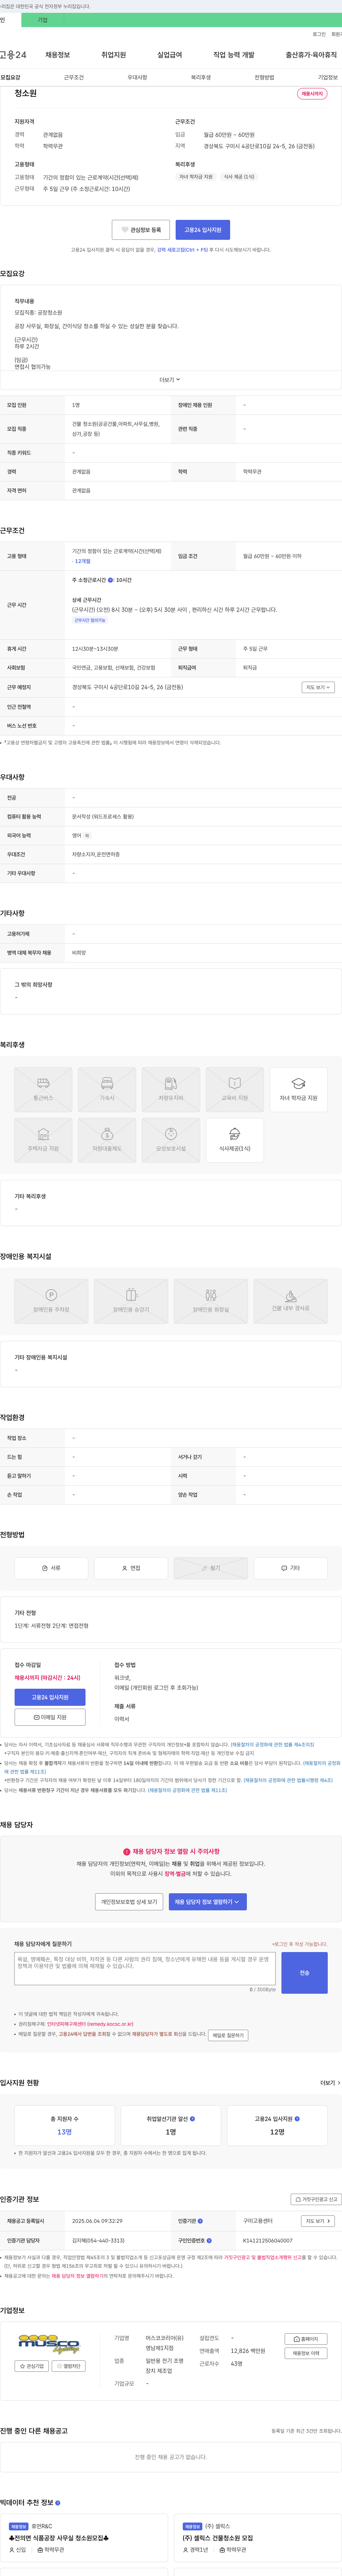Open the 실업급여 menu
This screenshot has height=2576, width=342.
pyautogui.click(x=170, y=55)
